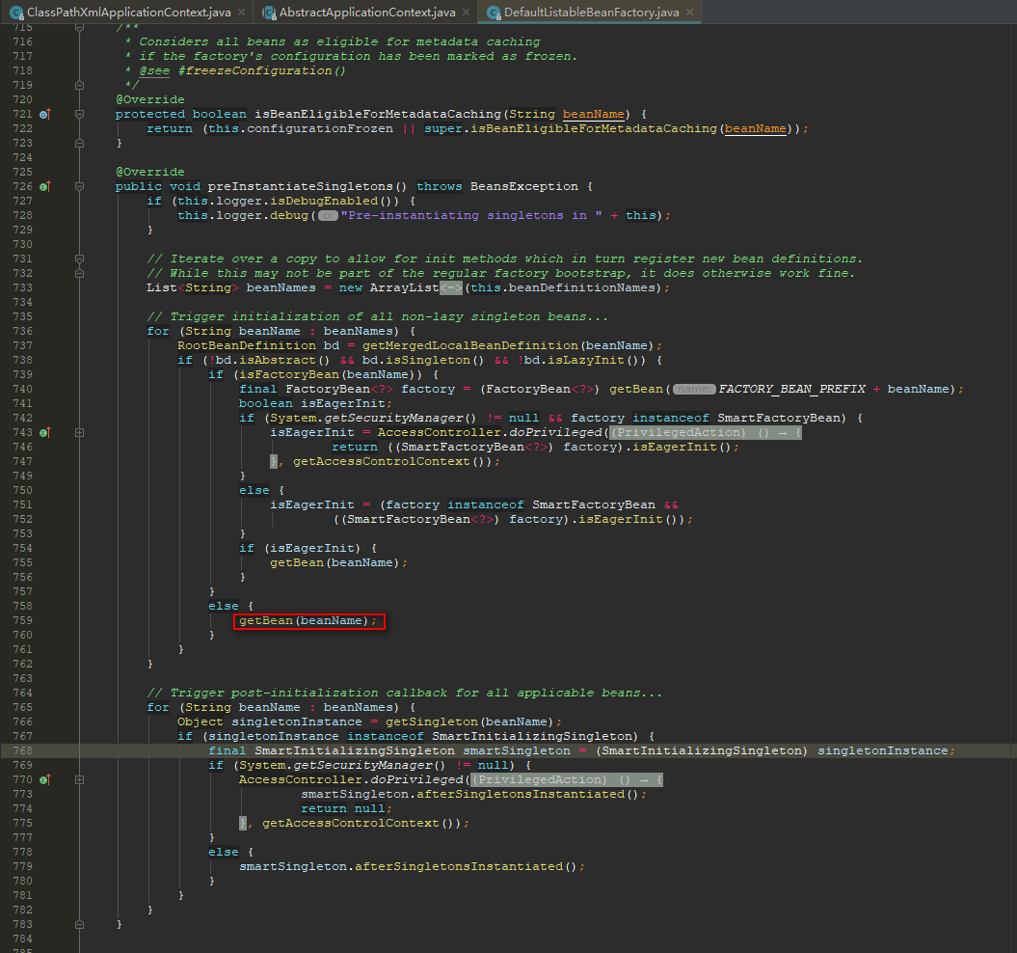Click getSecurityManager on line 742
This screenshot has width=1017, height=953.
tap(393, 418)
